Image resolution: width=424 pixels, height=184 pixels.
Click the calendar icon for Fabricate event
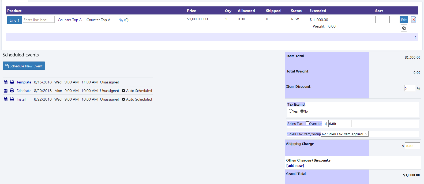tap(5, 91)
